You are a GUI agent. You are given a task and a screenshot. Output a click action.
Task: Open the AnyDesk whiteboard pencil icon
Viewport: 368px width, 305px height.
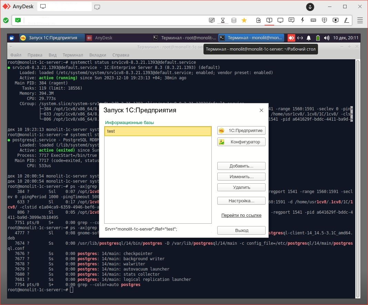[346, 20]
